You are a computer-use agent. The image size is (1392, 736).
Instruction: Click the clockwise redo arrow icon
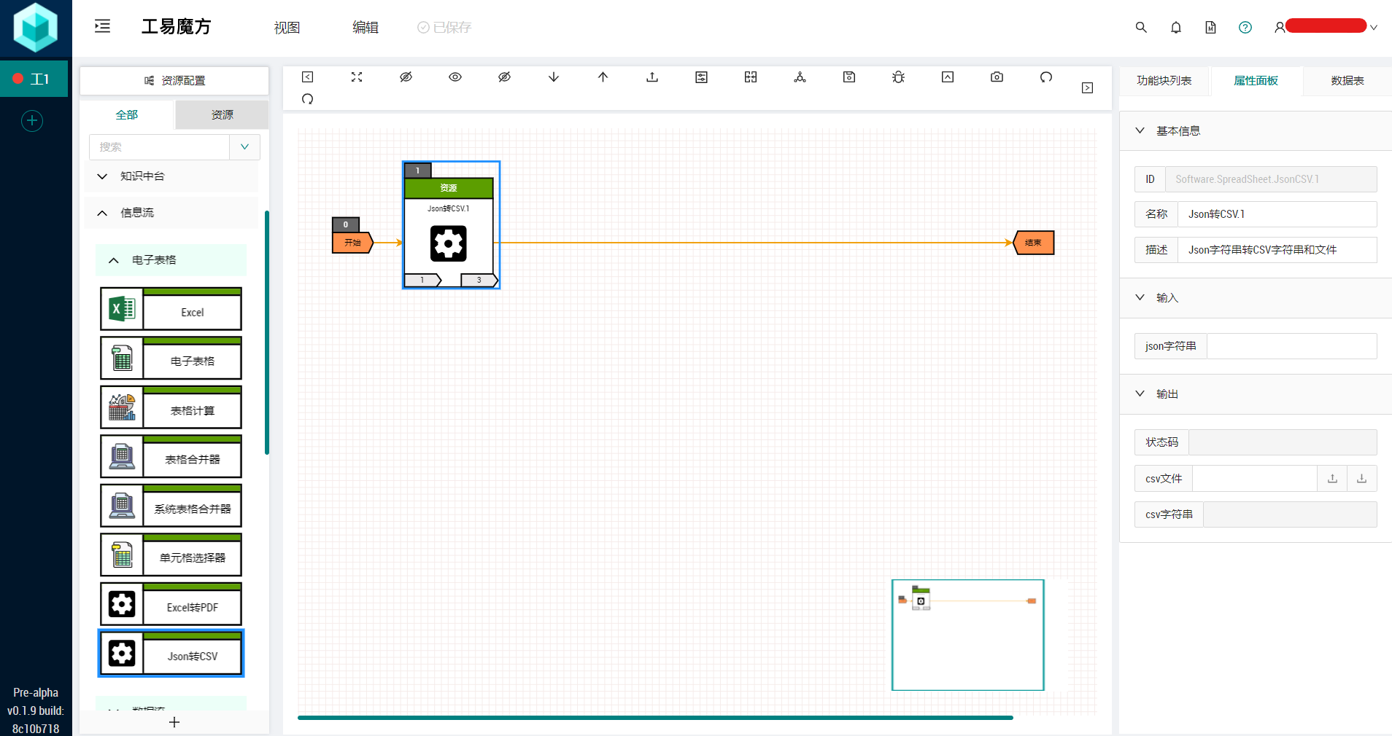(308, 99)
